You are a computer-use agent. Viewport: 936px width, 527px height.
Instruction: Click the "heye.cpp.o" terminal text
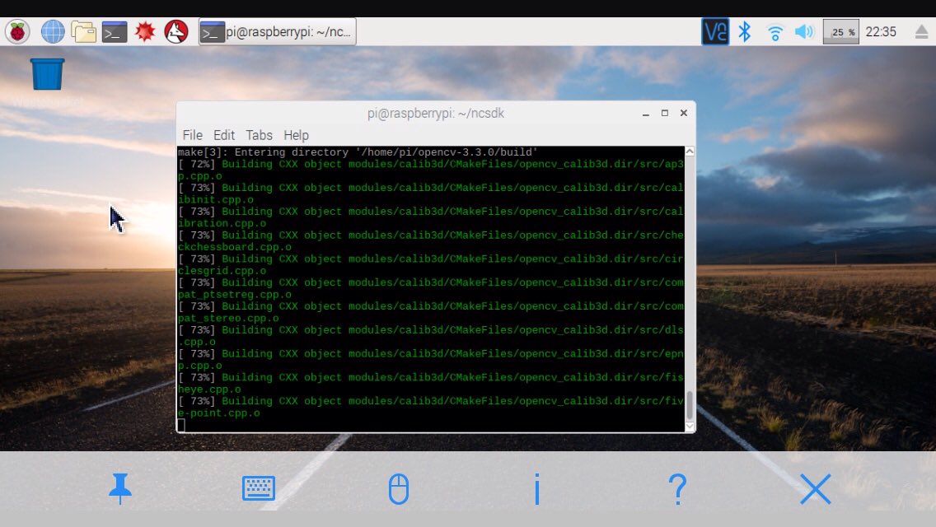coord(209,389)
